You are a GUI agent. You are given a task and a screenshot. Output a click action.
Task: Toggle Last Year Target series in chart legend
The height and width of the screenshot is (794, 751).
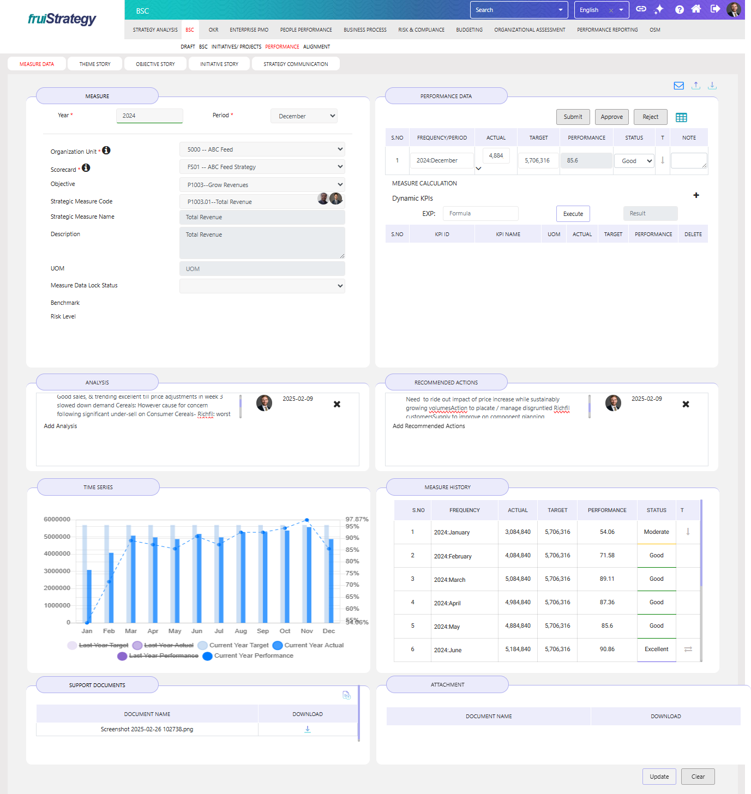tap(98, 645)
